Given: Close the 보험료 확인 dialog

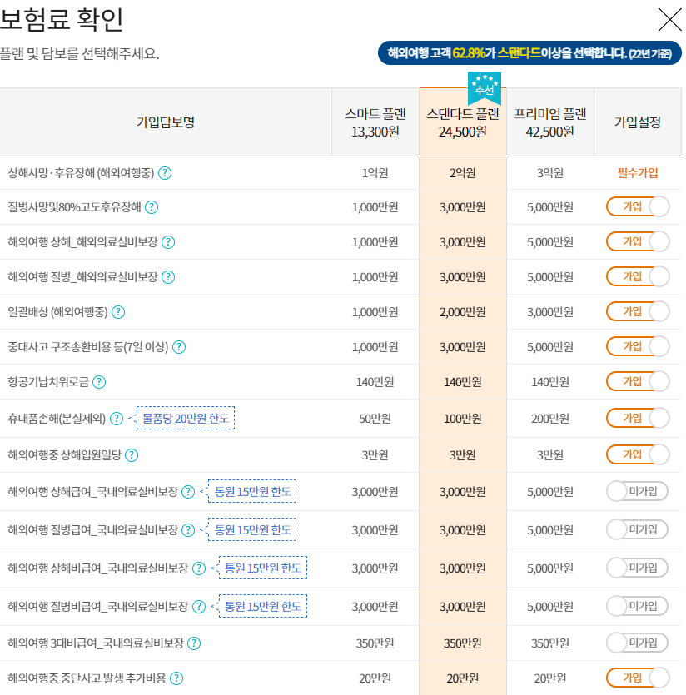Looking at the screenshot, I should pyautogui.click(x=669, y=20).
